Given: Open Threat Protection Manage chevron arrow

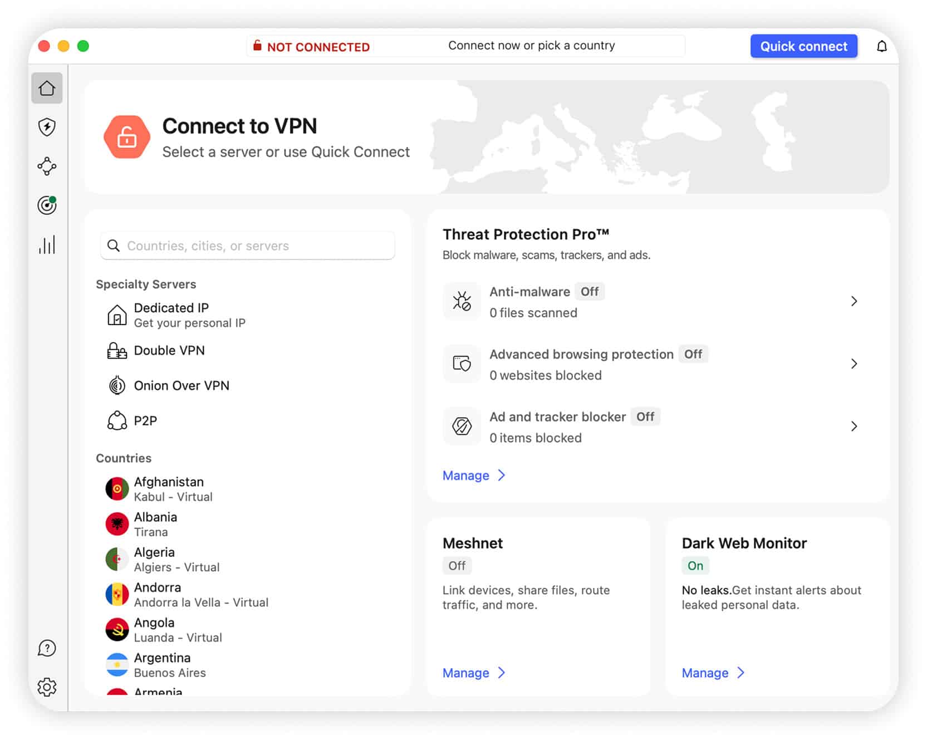Looking at the screenshot, I should coord(502,475).
